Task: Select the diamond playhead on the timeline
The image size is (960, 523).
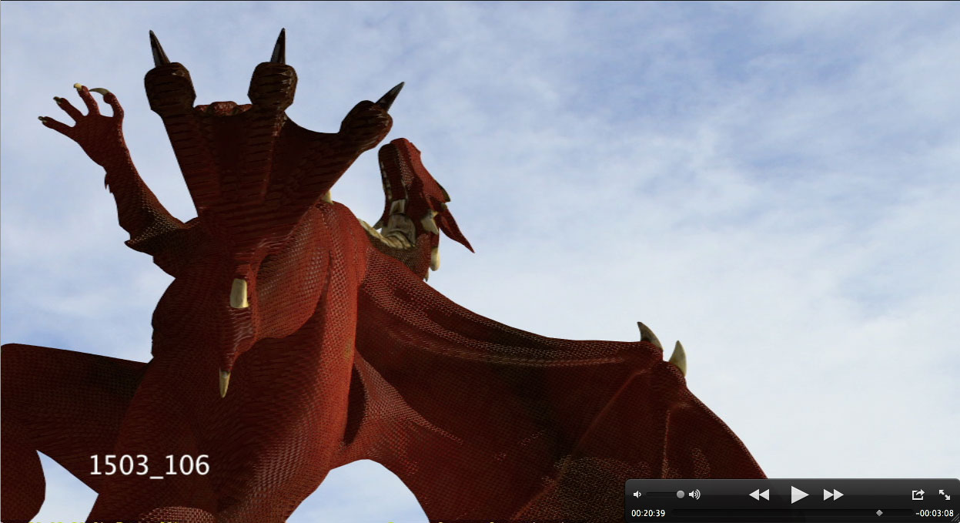Action: [x=879, y=512]
